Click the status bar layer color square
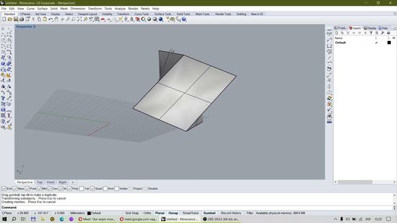Screen dimensions: 397x223 pyautogui.click(x=89, y=213)
